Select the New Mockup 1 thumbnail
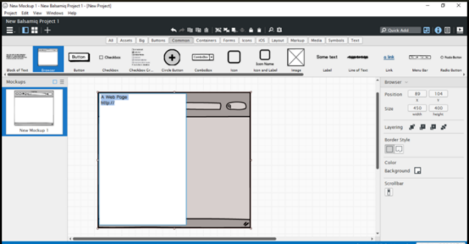This screenshot has width=469, height=244. pyautogui.click(x=34, y=112)
